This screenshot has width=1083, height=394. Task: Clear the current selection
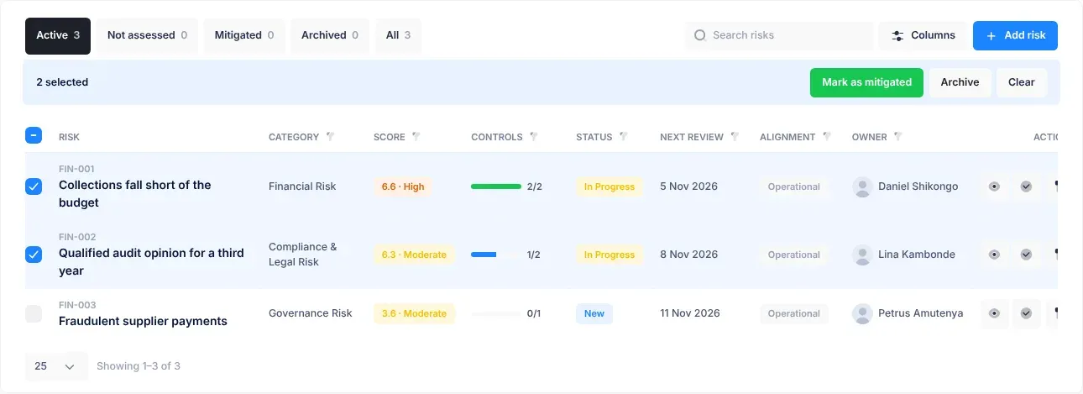[x=1022, y=82]
